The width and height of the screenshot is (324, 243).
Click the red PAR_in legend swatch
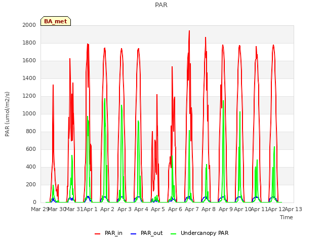(97, 234)
